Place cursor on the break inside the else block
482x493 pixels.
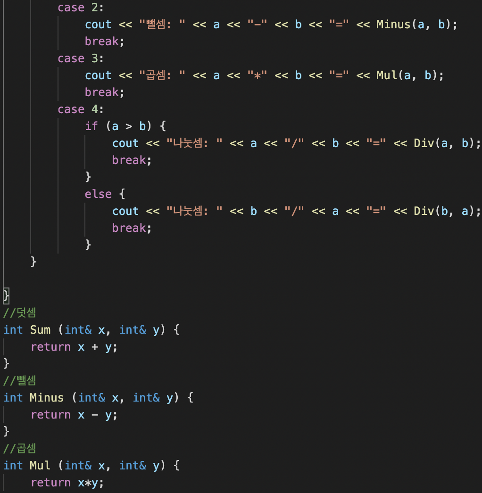[x=129, y=228]
